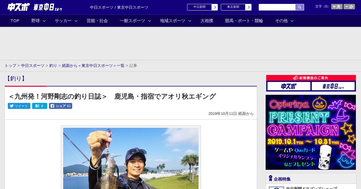Expand the 地域スポーツ dropdown chevron

(190, 21)
